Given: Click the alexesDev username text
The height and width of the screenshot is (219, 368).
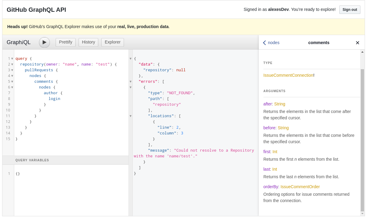Looking at the screenshot, I should (278, 9).
